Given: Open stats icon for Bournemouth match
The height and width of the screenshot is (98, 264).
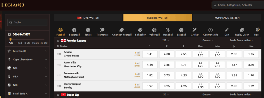Looking at the screenshot, I should pos(138,74).
